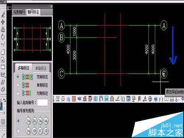Click the swap arrows icon beside color swatch

[4, 100]
